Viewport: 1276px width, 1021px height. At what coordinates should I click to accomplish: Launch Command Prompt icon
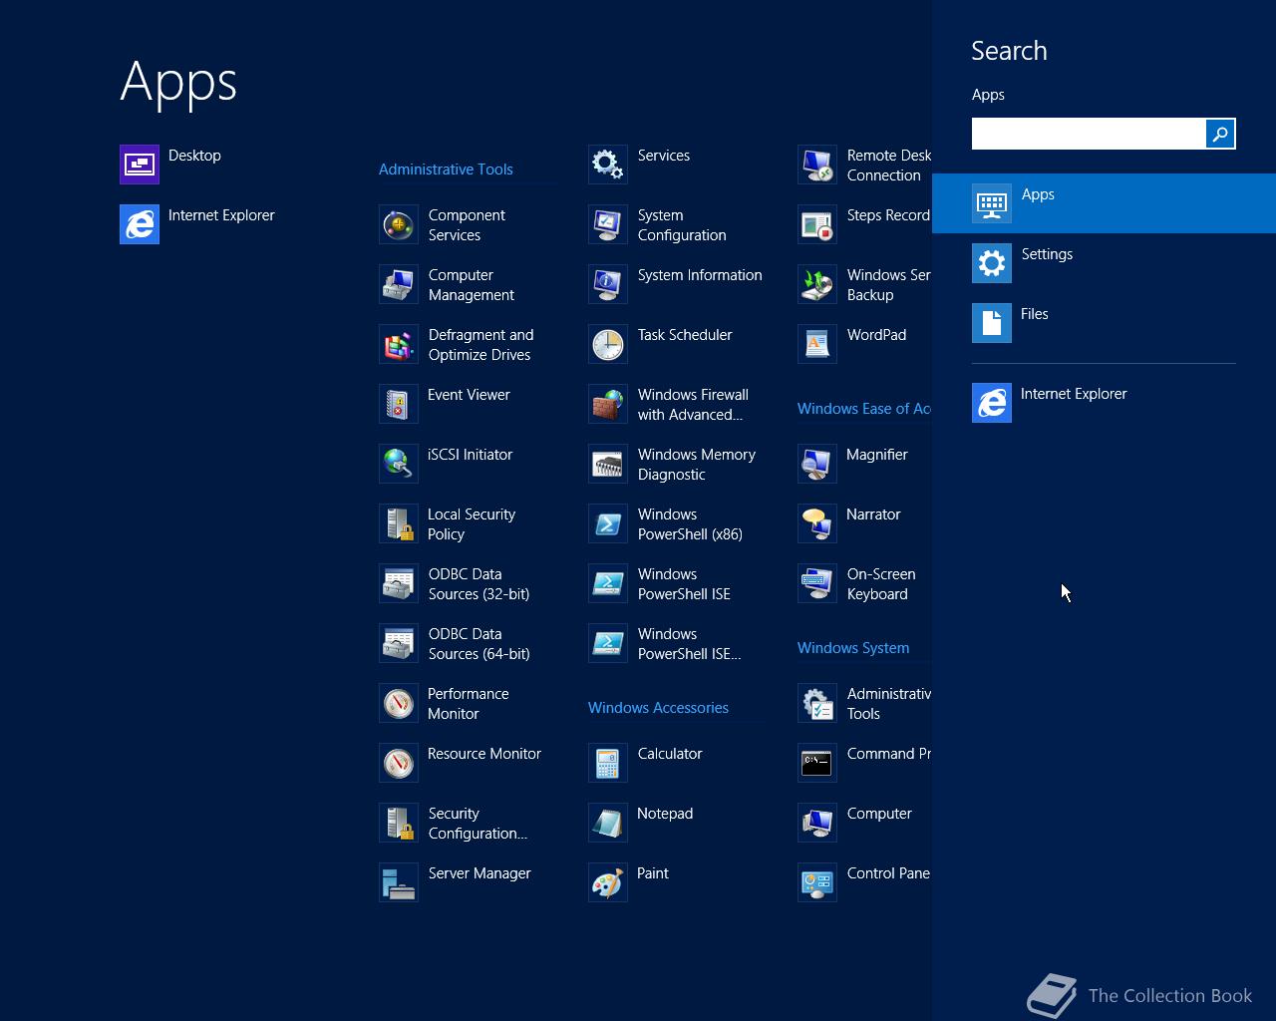pyautogui.click(x=817, y=763)
